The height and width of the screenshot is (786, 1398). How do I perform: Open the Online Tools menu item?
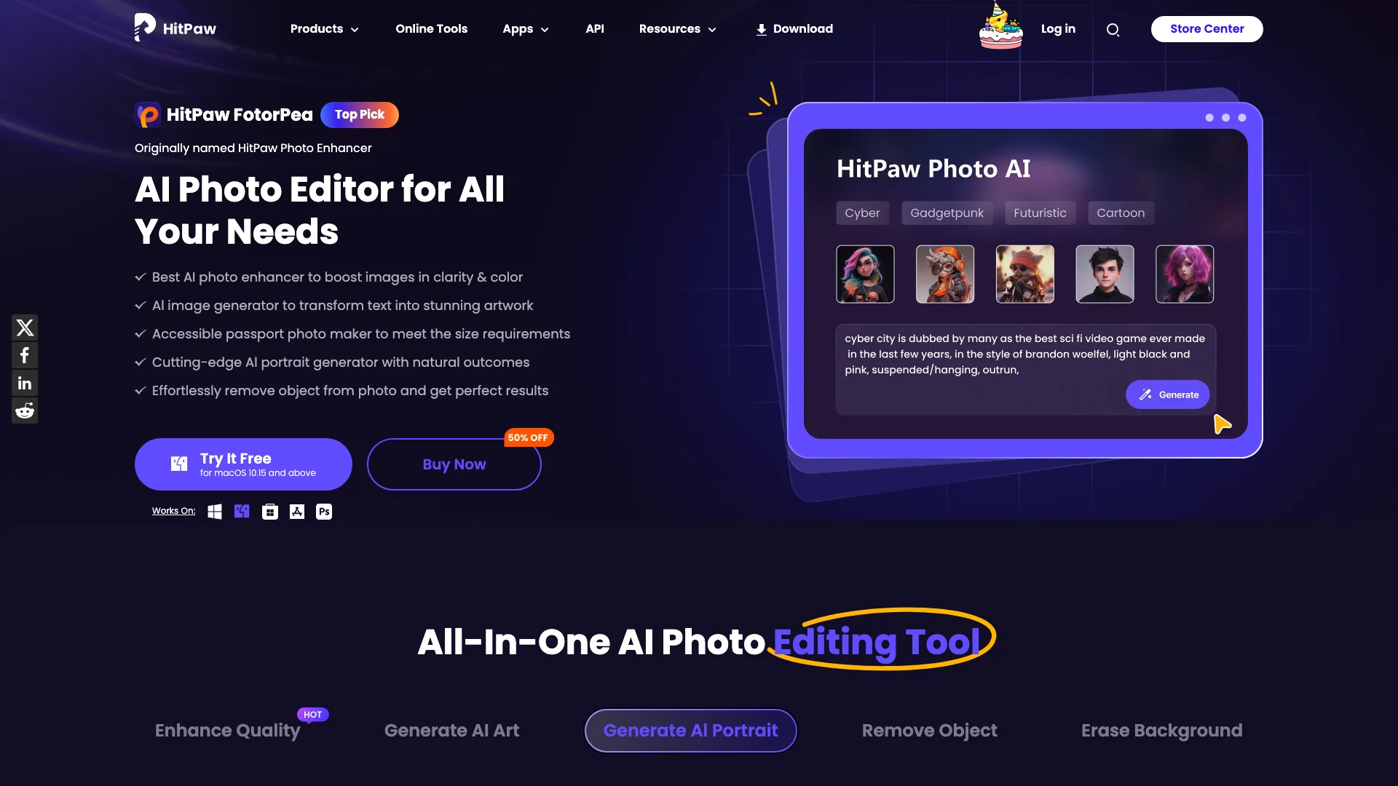tap(431, 29)
